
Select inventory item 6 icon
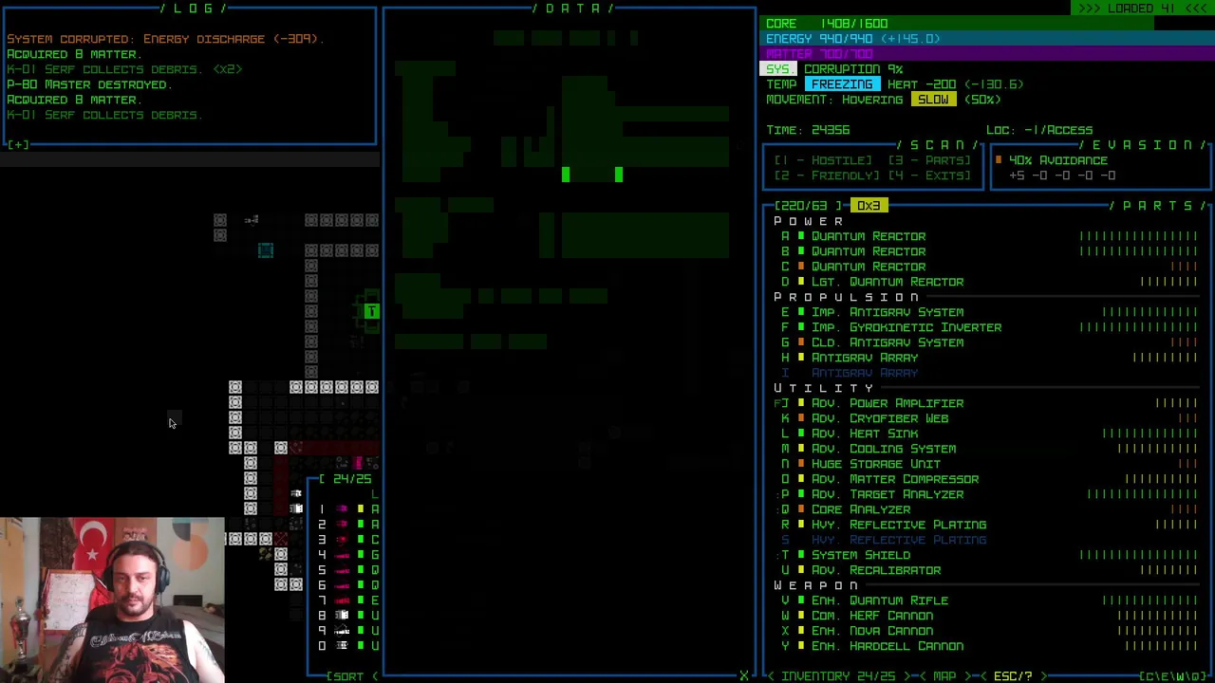pyautogui.click(x=342, y=585)
